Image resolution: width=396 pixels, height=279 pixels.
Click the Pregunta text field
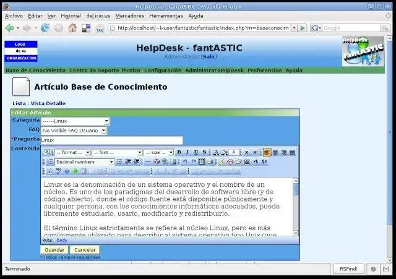(111, 140)
